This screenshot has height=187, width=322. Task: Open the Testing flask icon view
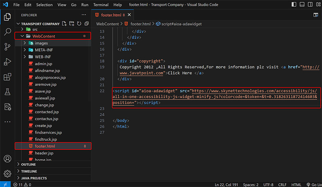[7, 92]
